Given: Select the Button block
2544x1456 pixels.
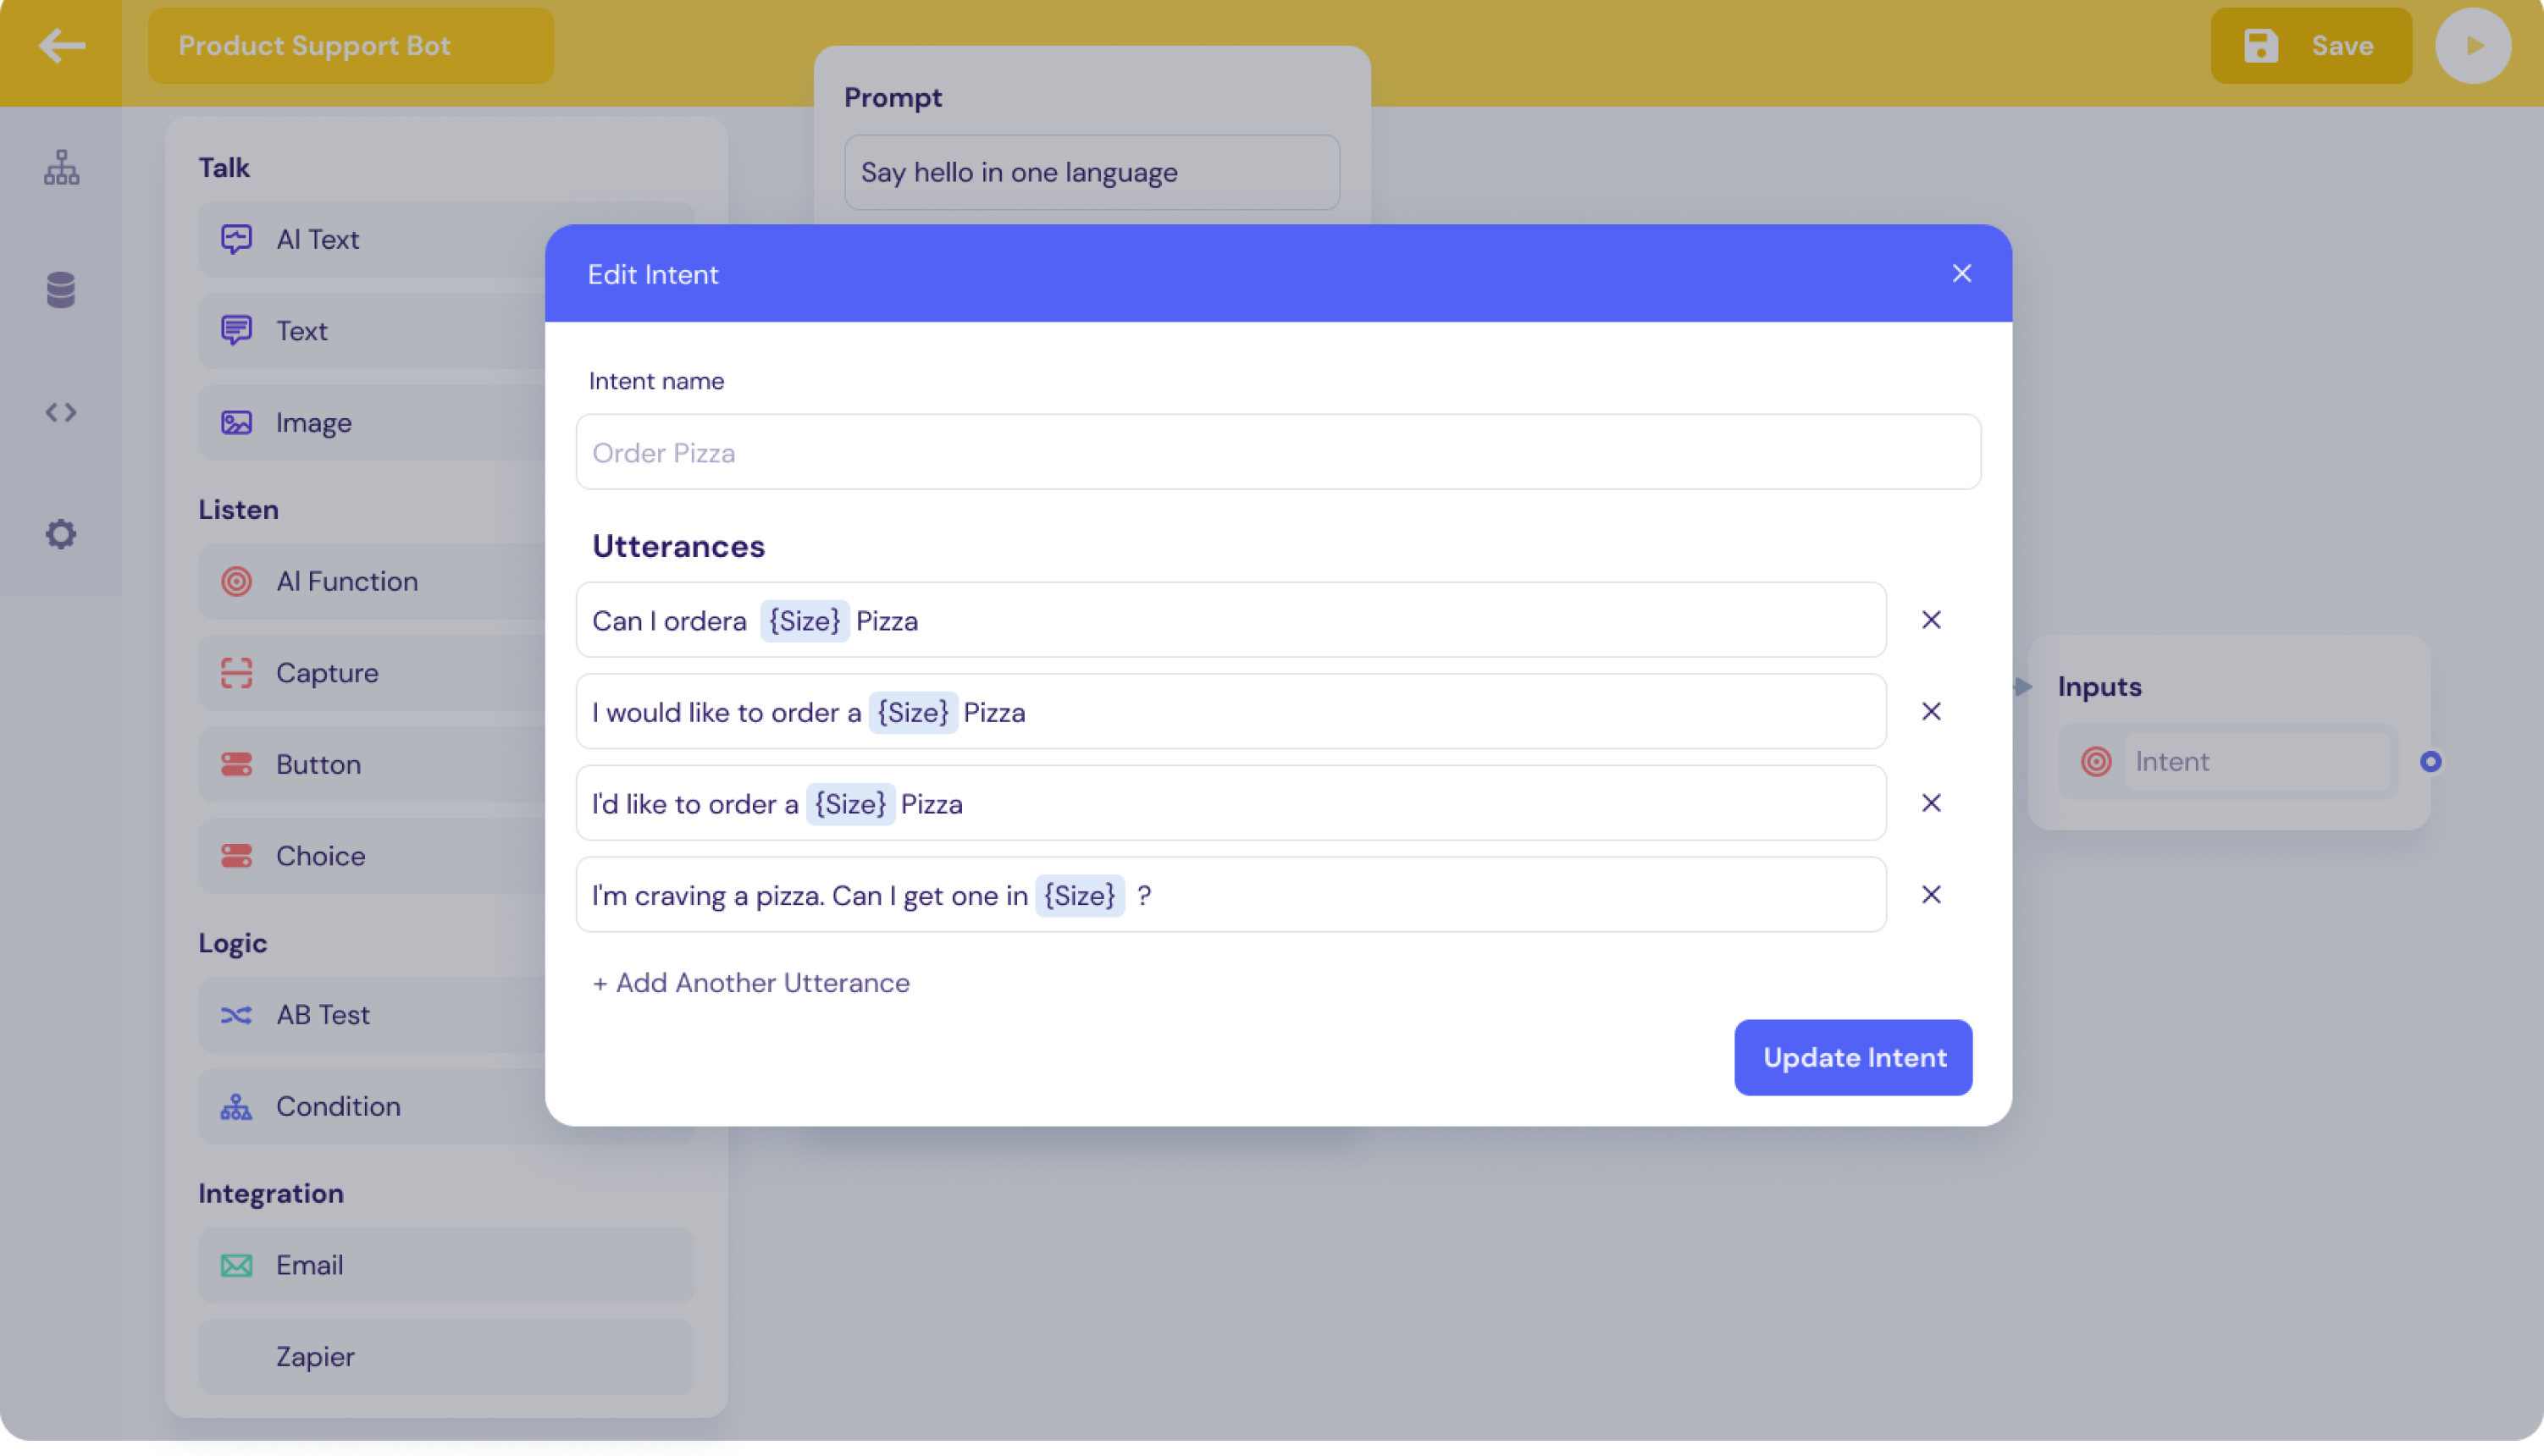Looking at the screenshot, I should pos(446,765).
